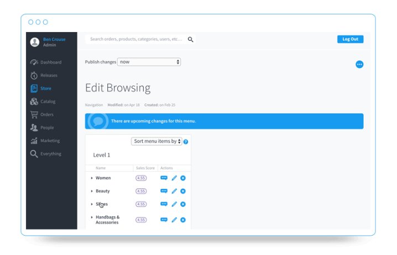Click the Marketing chart icon
This screenshot has height=255, width=397.
point(34,141)
